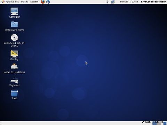Select the Trash desktop icon
Screen dimensions: 167x125
pyautogui.click(x=14, y=93)
